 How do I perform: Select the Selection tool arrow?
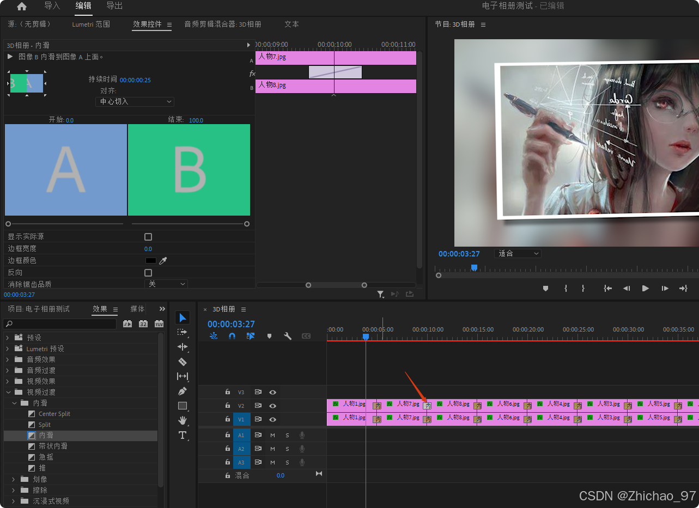[183, 317]
